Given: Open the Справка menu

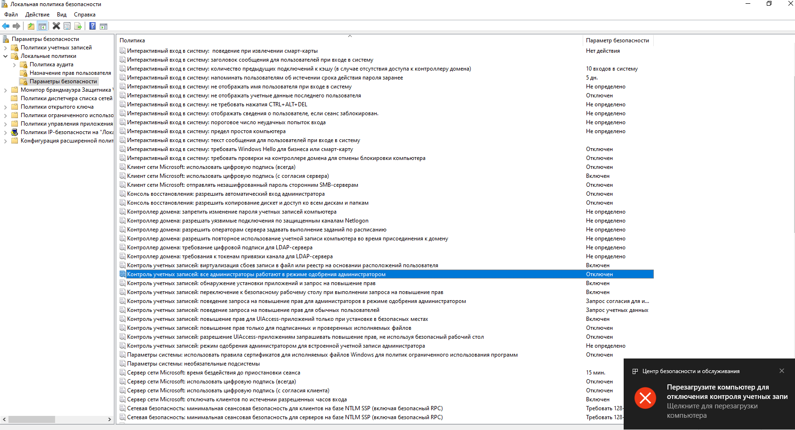Looking at the screenshot, I should pyautogui.click(x=85, y=15).
